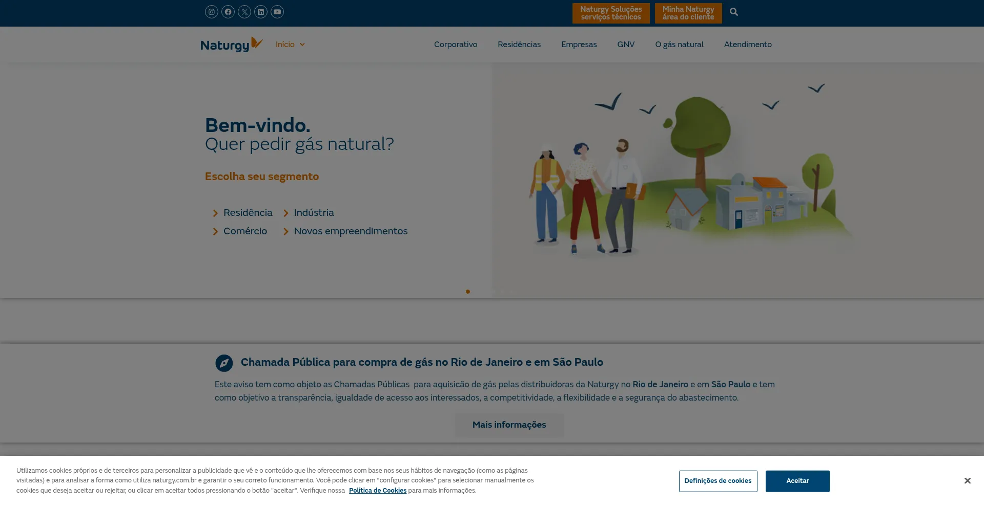The width and height of the screenshot is (984, 508).
Task: Open the Facebook social icon
Action: (x=228, y=12)
